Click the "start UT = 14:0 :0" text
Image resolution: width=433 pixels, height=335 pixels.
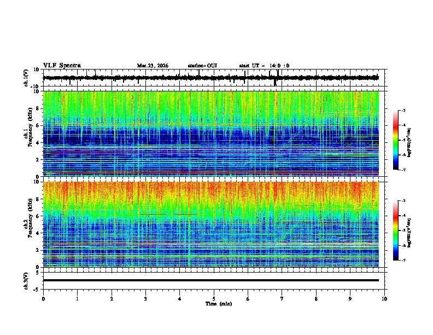[264, 66]
